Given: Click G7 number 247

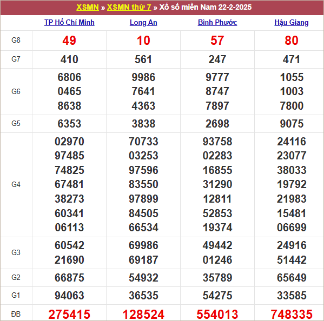Looking at the screenshot, I should [x=217, y=59].
